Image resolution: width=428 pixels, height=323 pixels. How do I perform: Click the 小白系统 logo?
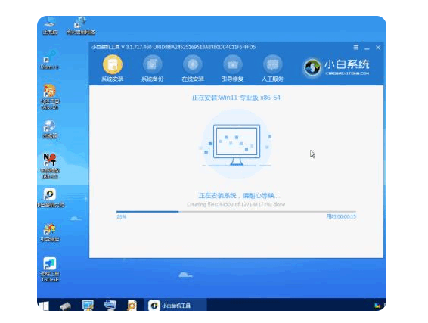(337, 67)
